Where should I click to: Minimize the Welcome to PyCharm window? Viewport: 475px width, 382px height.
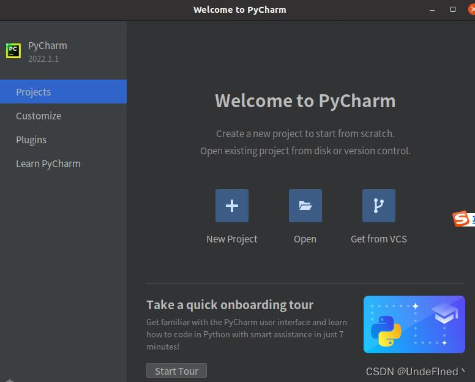point(432,10)
